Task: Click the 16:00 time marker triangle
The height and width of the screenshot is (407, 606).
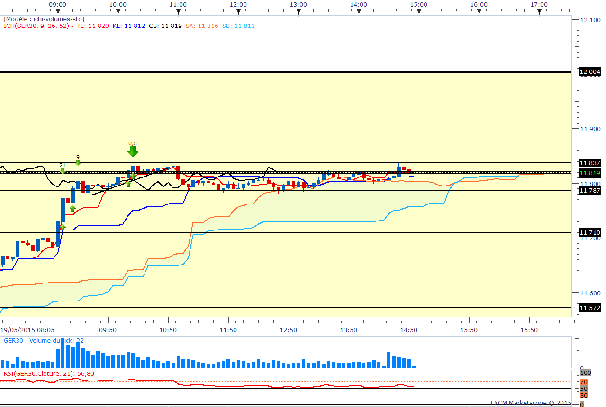Action: 479,12
